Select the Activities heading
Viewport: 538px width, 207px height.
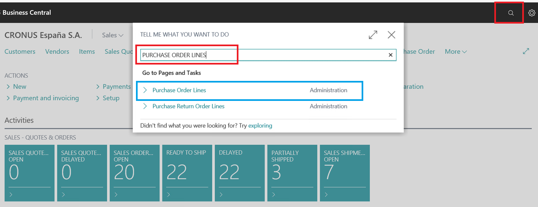point(19,120)
